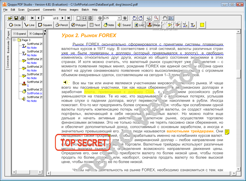Select the Circle annotation tool
246x181 pixels.
15,25
